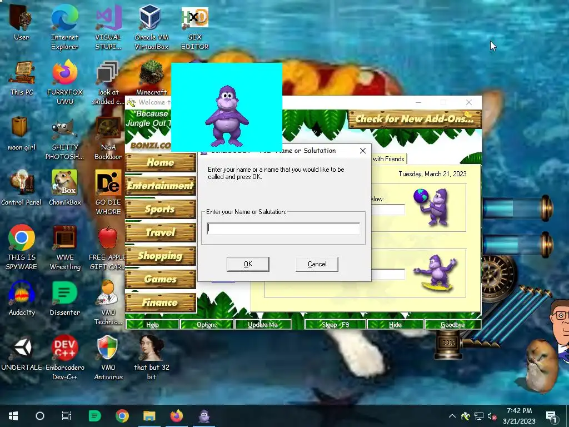Viewport: 569px width, 427px height.
Task: Open the NSA Backdoor desktop icon
Action: (108, 138)
